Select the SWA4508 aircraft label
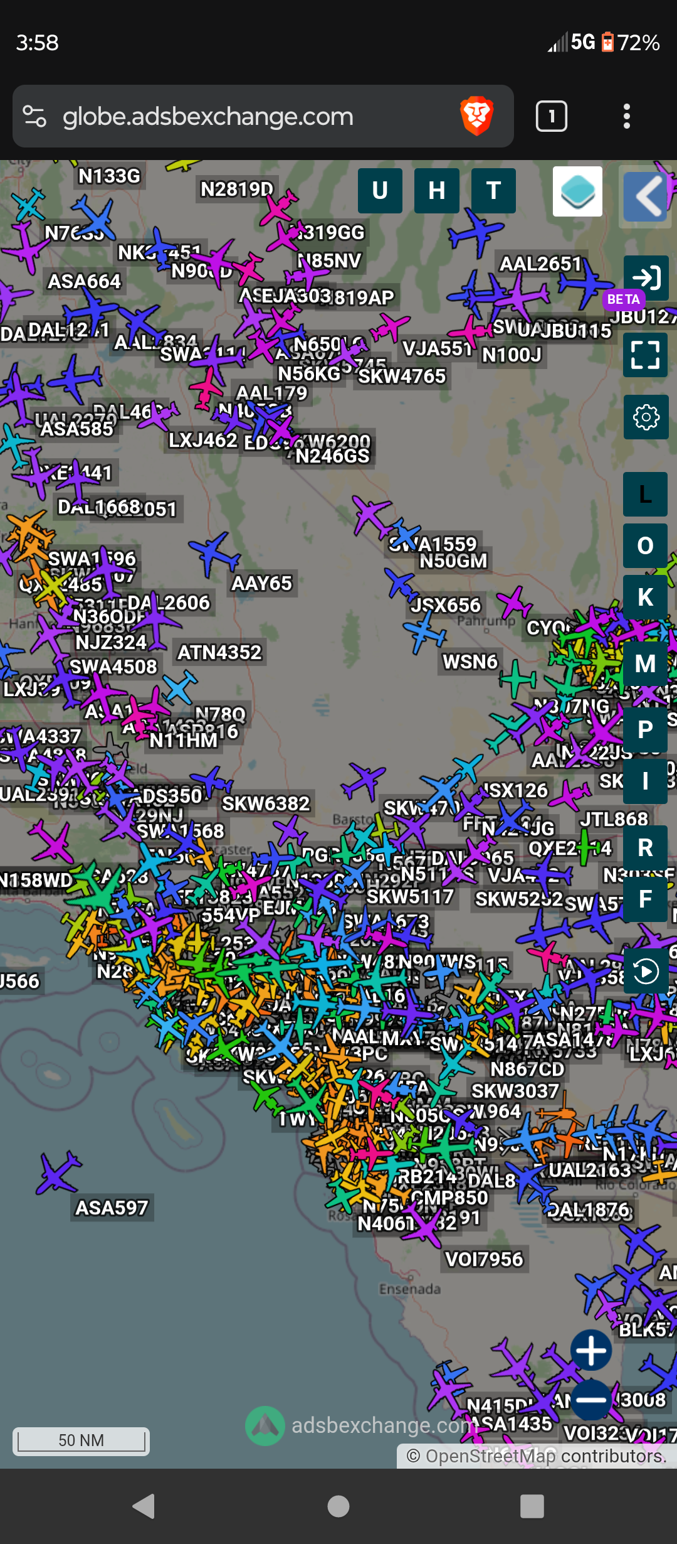Viewport: 677px width, 1544px height. click(x=113, y=667)
